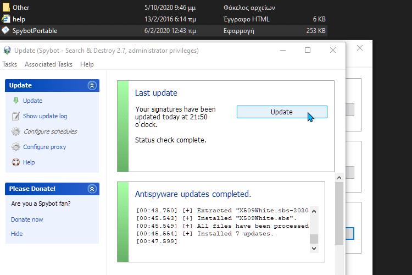Click the SpybotPortable application icon in file list

(5, 31)
